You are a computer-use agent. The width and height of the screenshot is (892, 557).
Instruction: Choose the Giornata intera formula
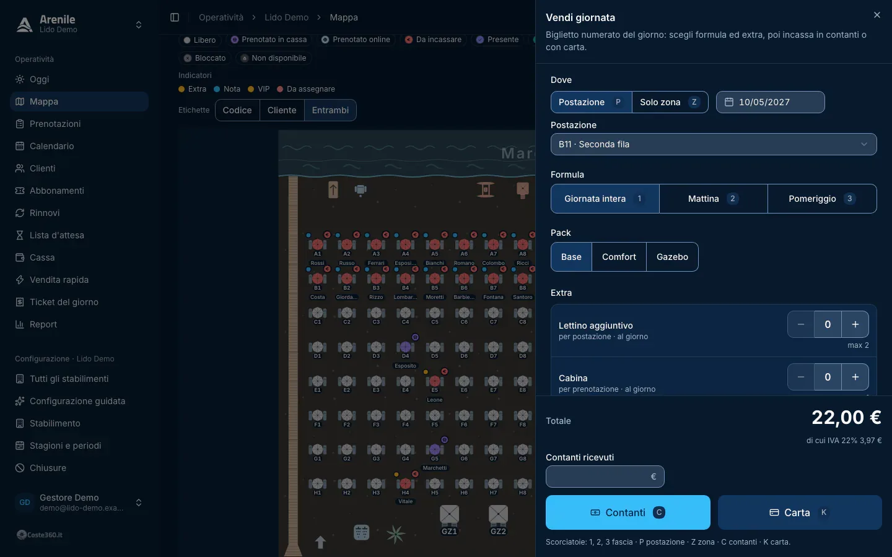pos(605,199)
